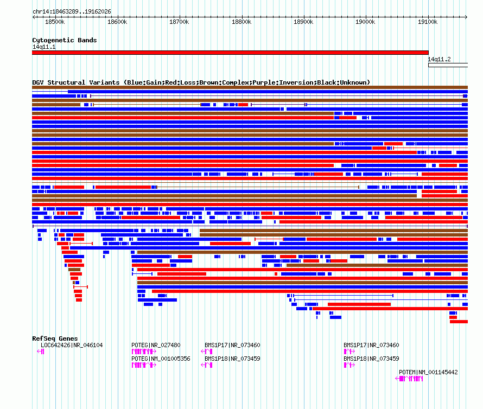Click the POTEG|NM_001005356 gene label
483x409 pixels.
click(161, 359)
